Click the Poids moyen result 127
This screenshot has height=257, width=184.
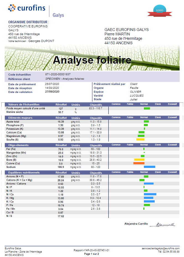coord(61,108)
